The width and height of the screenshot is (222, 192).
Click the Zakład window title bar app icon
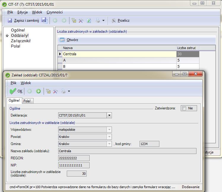[8, 75]
